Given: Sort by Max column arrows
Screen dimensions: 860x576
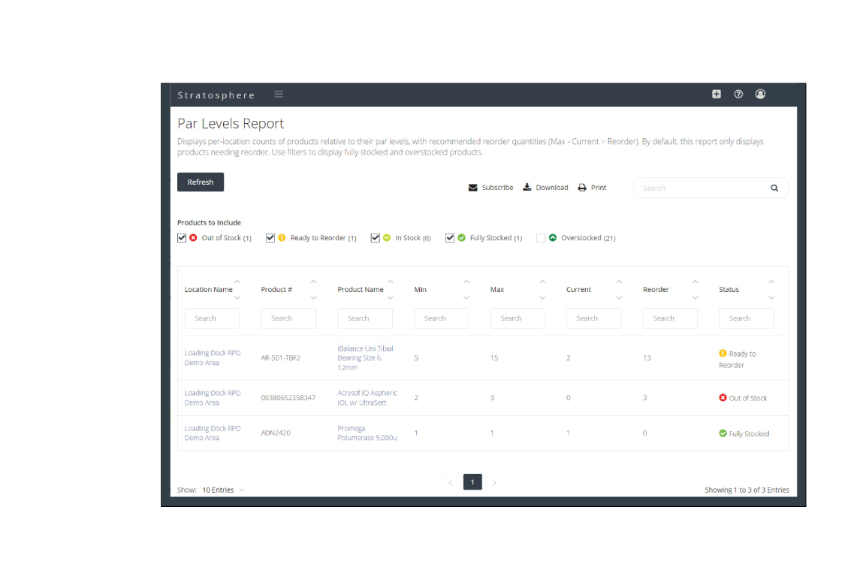Looking at the screenshot, I should [542, 290].
